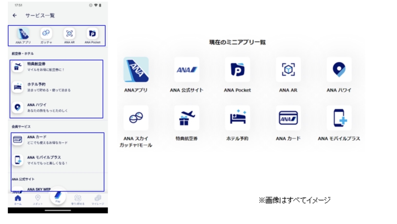Select 特典航空券 gift-plane icon in ミニアプリ一覧 grid
Viewport: 397px width, 224px height.
(187, 118)
